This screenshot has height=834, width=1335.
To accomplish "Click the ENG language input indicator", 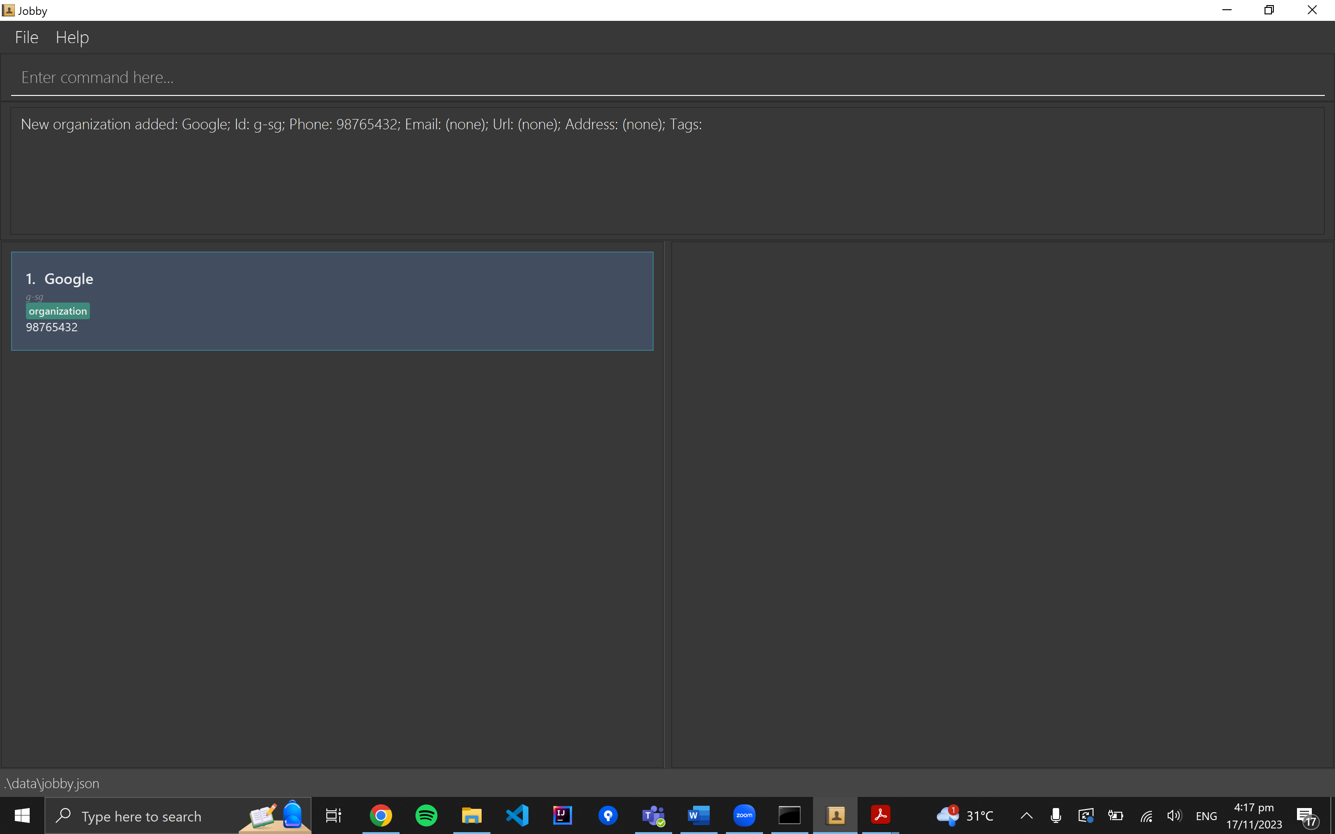I will 1206,816.
